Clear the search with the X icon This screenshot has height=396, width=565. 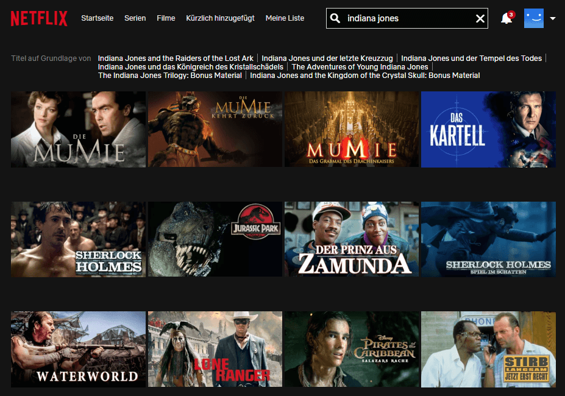pyautogui.click(x=480, y=18)
